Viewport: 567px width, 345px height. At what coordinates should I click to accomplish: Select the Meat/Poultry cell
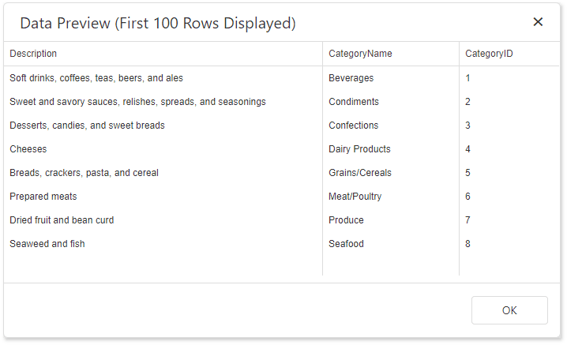[355, 197]
